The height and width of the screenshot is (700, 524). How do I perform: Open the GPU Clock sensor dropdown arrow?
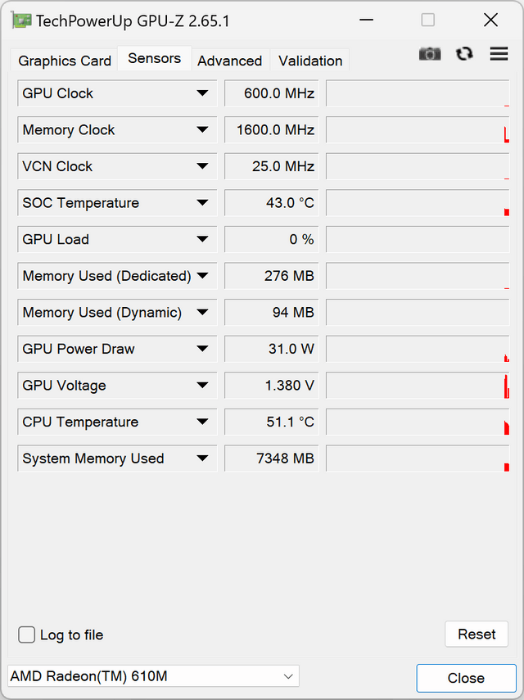pyautogui.click(x=202, y=93)
